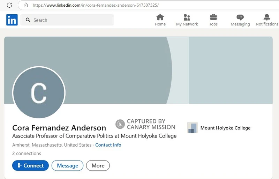The height and width of the screenshot is (179, 279).
Task: Click the Amherst, Massachusetts location text
Action: point(52,145)
